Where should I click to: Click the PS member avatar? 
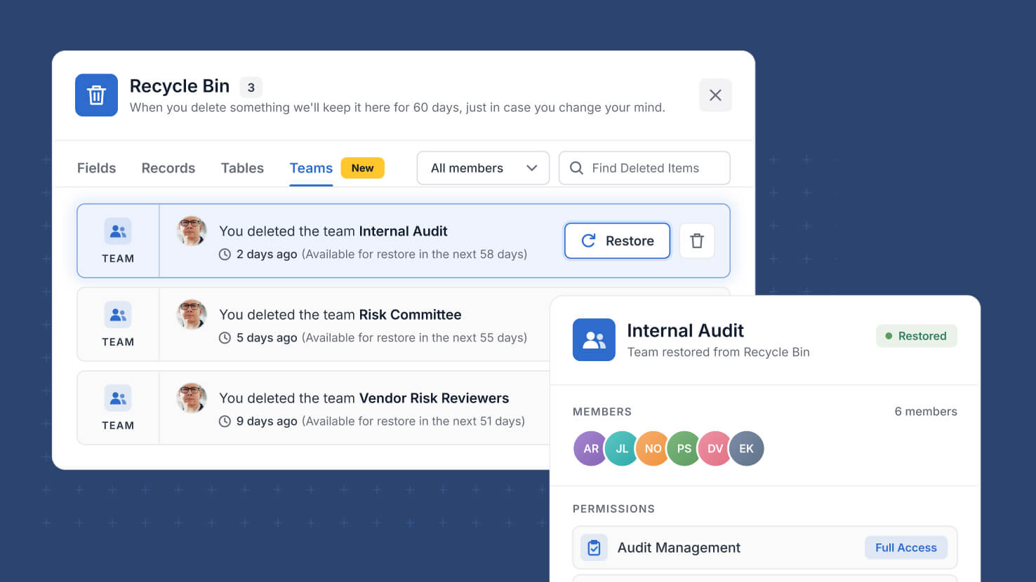click(x=684, y=449)
